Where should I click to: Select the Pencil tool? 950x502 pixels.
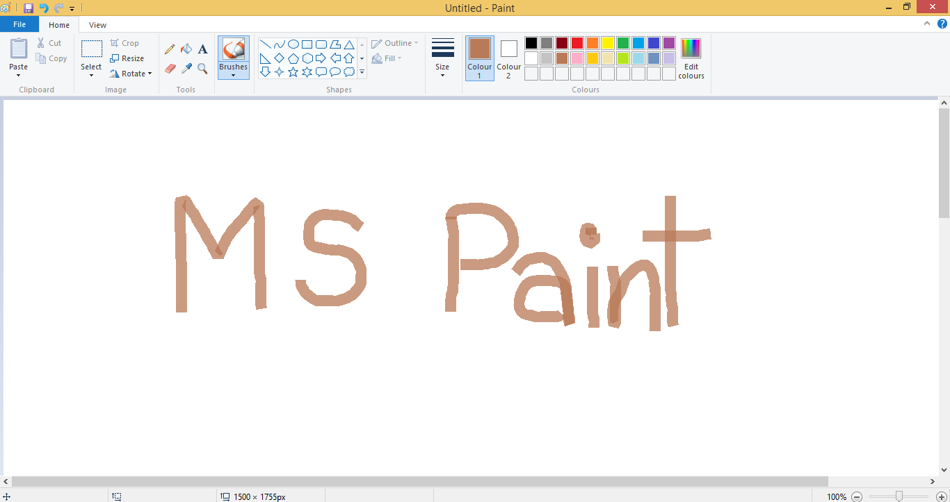(170, 49)
